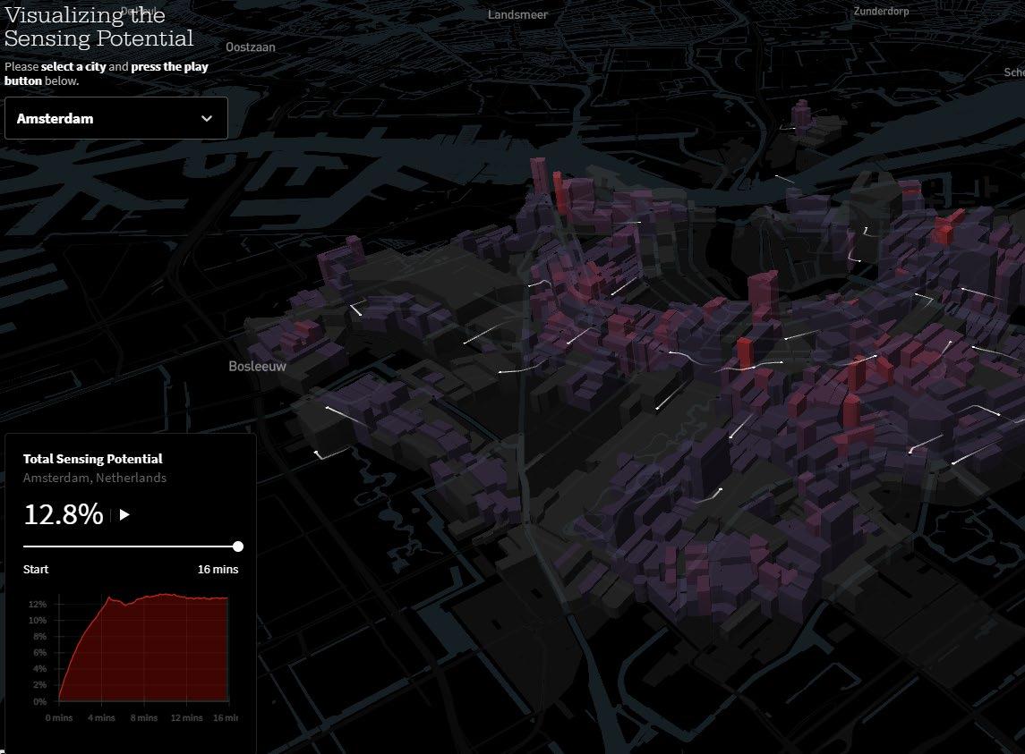Viewport: 1025px width, 754px height.
Task: Click the Zunderdorp map label
Action: pyautogui.click(x=881, y=11)
